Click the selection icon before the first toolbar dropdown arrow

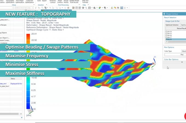click(45, 8)
